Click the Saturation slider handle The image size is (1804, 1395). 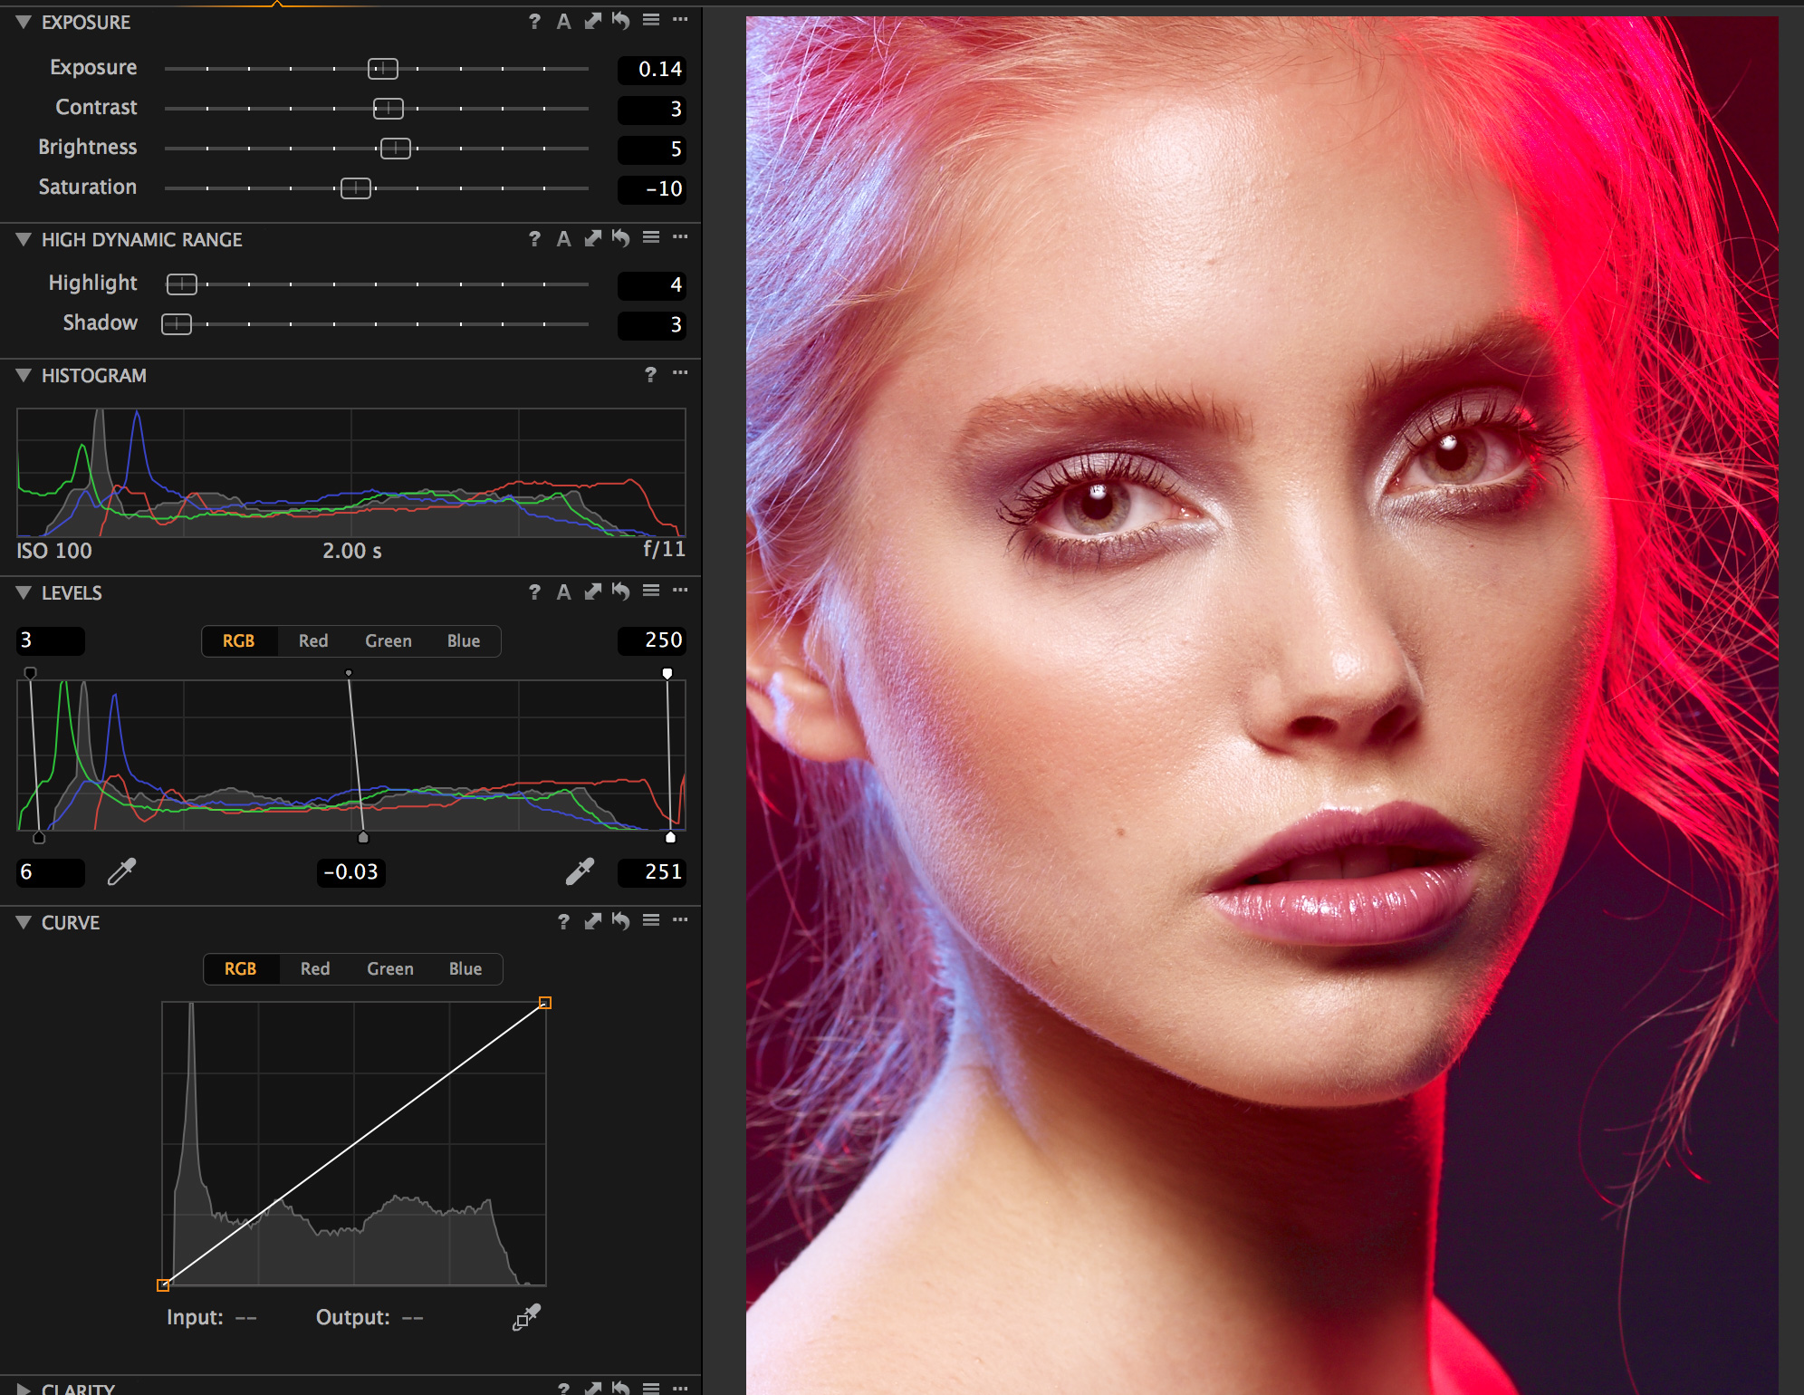pos(356,188)
